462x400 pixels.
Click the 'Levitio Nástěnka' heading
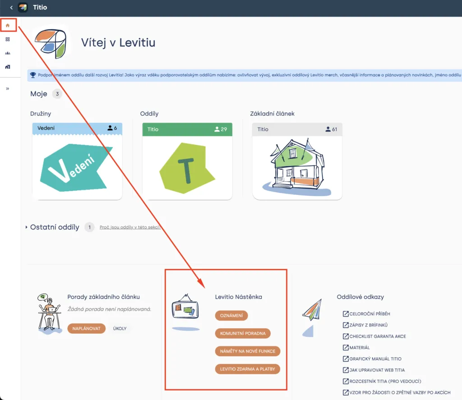[238, 297]
